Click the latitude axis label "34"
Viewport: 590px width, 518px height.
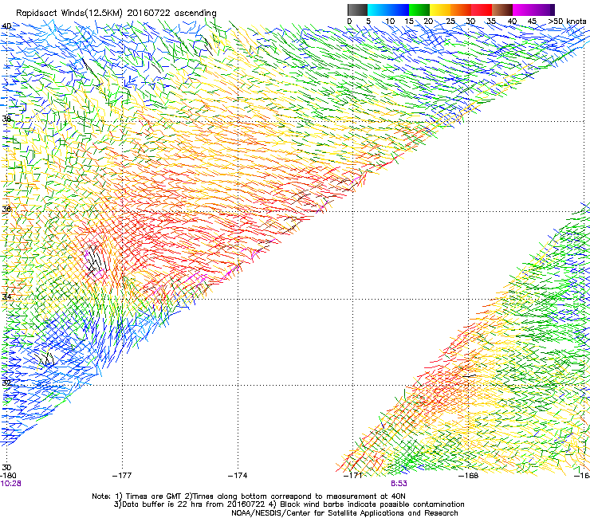click(6, 296)
